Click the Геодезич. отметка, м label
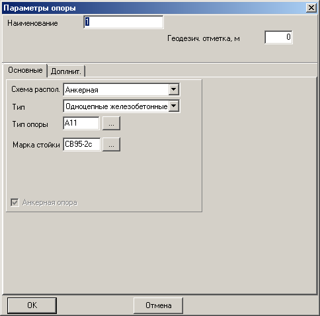The image size is (320, 316). click(204, 38)
